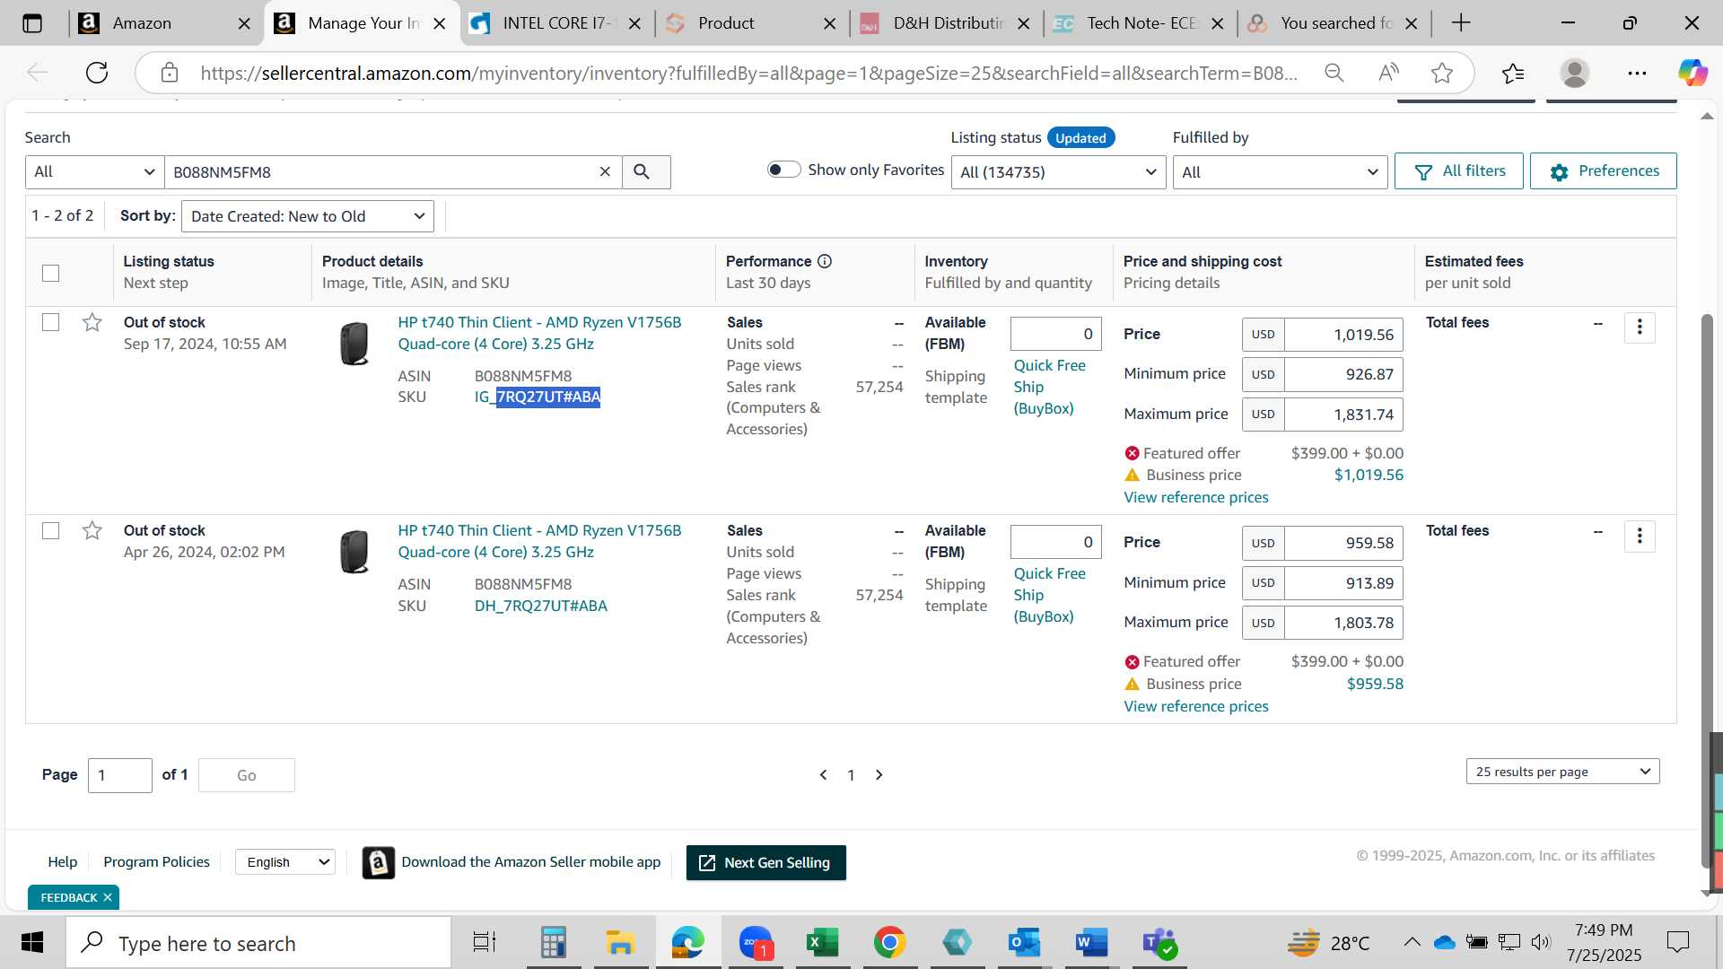Screen dimensions: 1723x969
Task: Go to next page arrow in pagination
Action: pos(879,774)
